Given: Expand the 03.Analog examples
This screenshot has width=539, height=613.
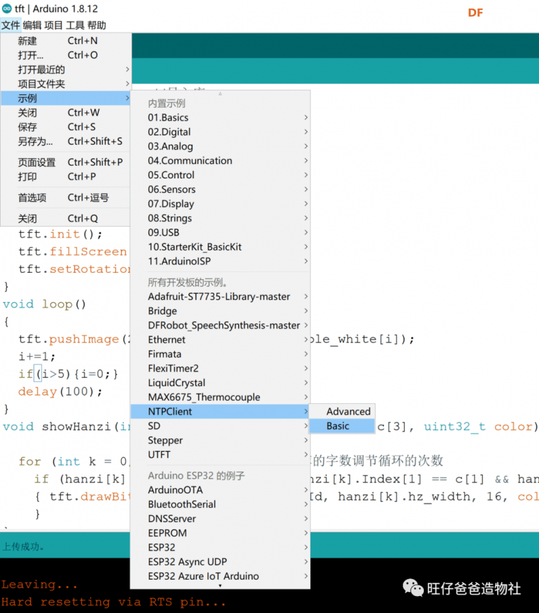Looking at the screenshot, I should pos(220,146).
